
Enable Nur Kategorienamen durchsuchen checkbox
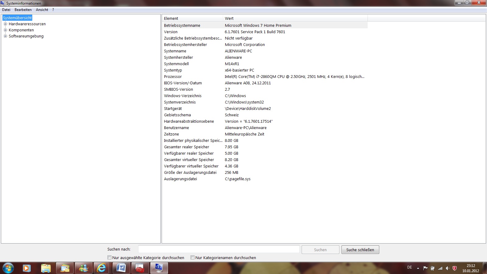tap(193, 258)
